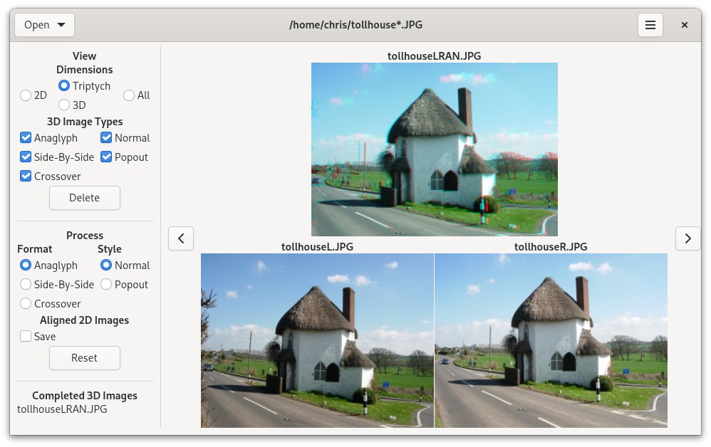Uncheck the Anaglyph image type checkbox
711x447 pixels.
point(26,137)
